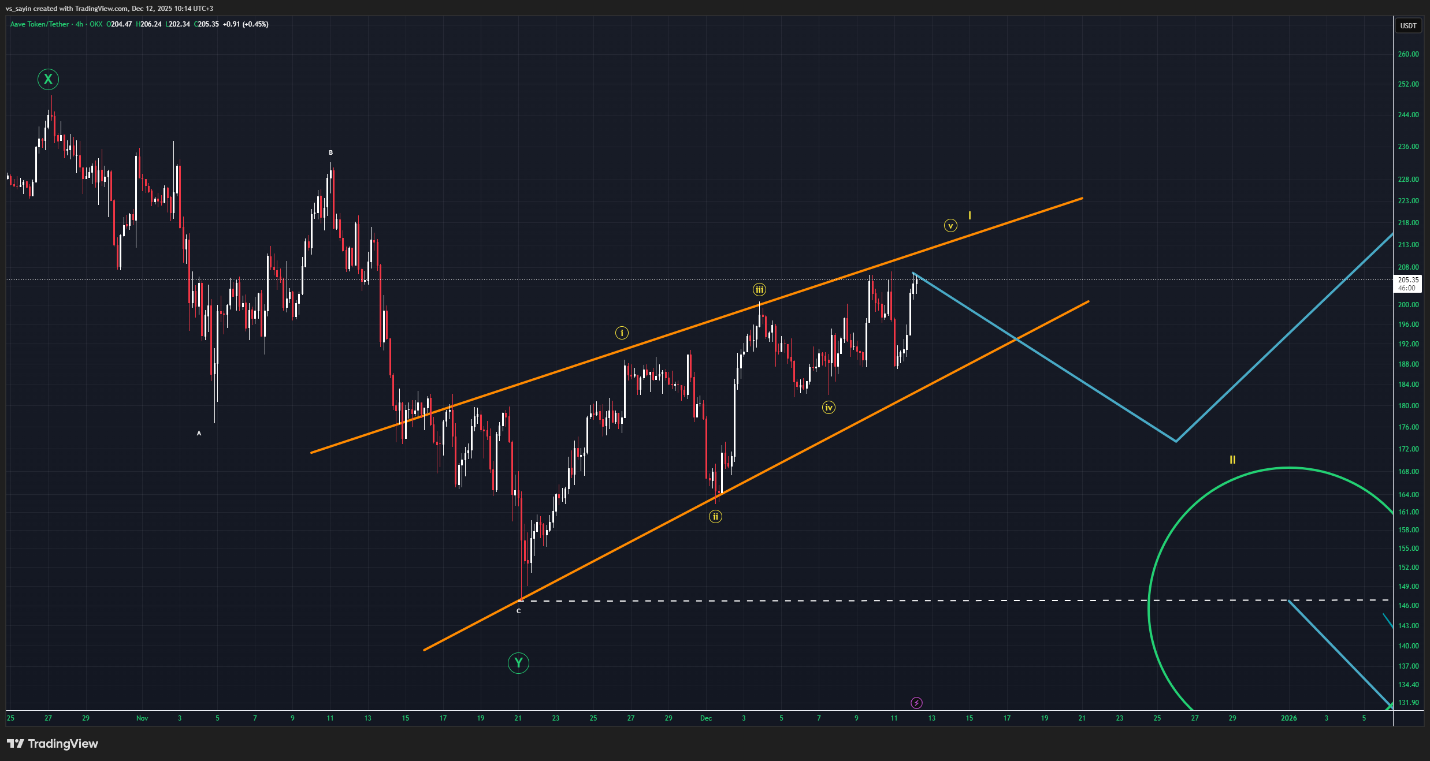The height and width of the screenshot is (761, 1430).
Task: Open the USDT currency selector
Action: [x=1408, y=25]
